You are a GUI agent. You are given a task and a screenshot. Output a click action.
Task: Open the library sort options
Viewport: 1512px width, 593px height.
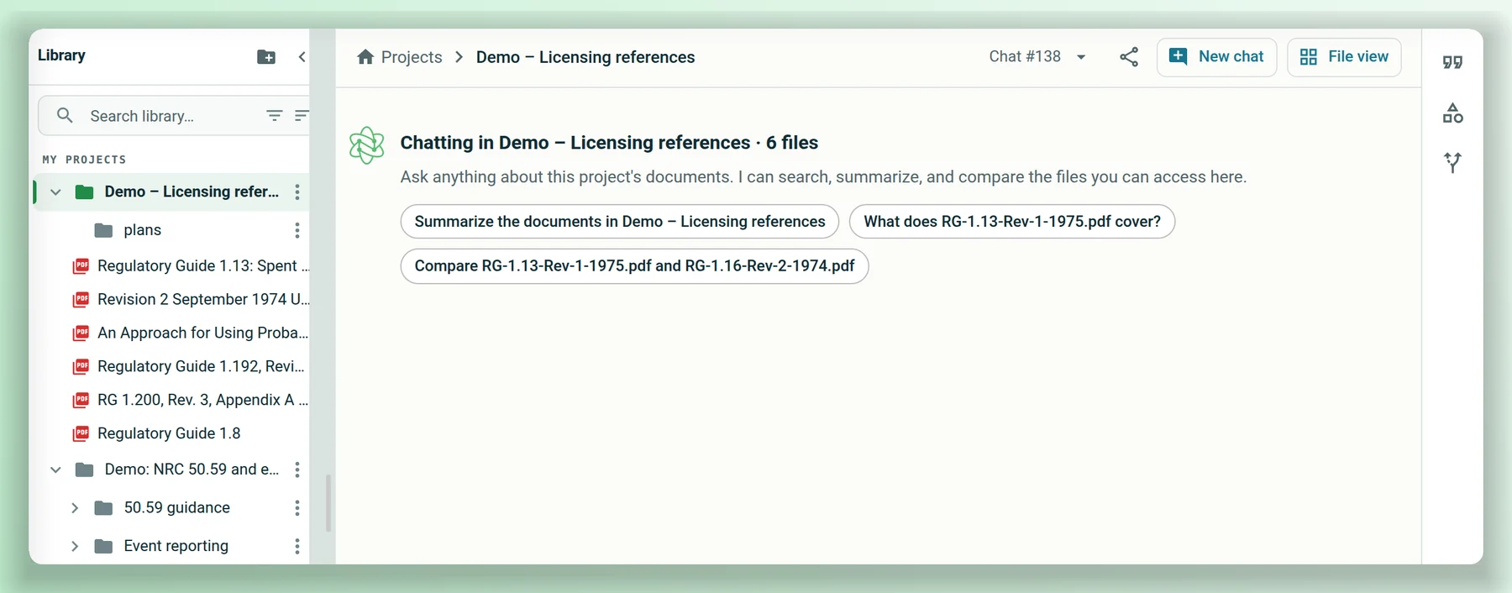302,115
